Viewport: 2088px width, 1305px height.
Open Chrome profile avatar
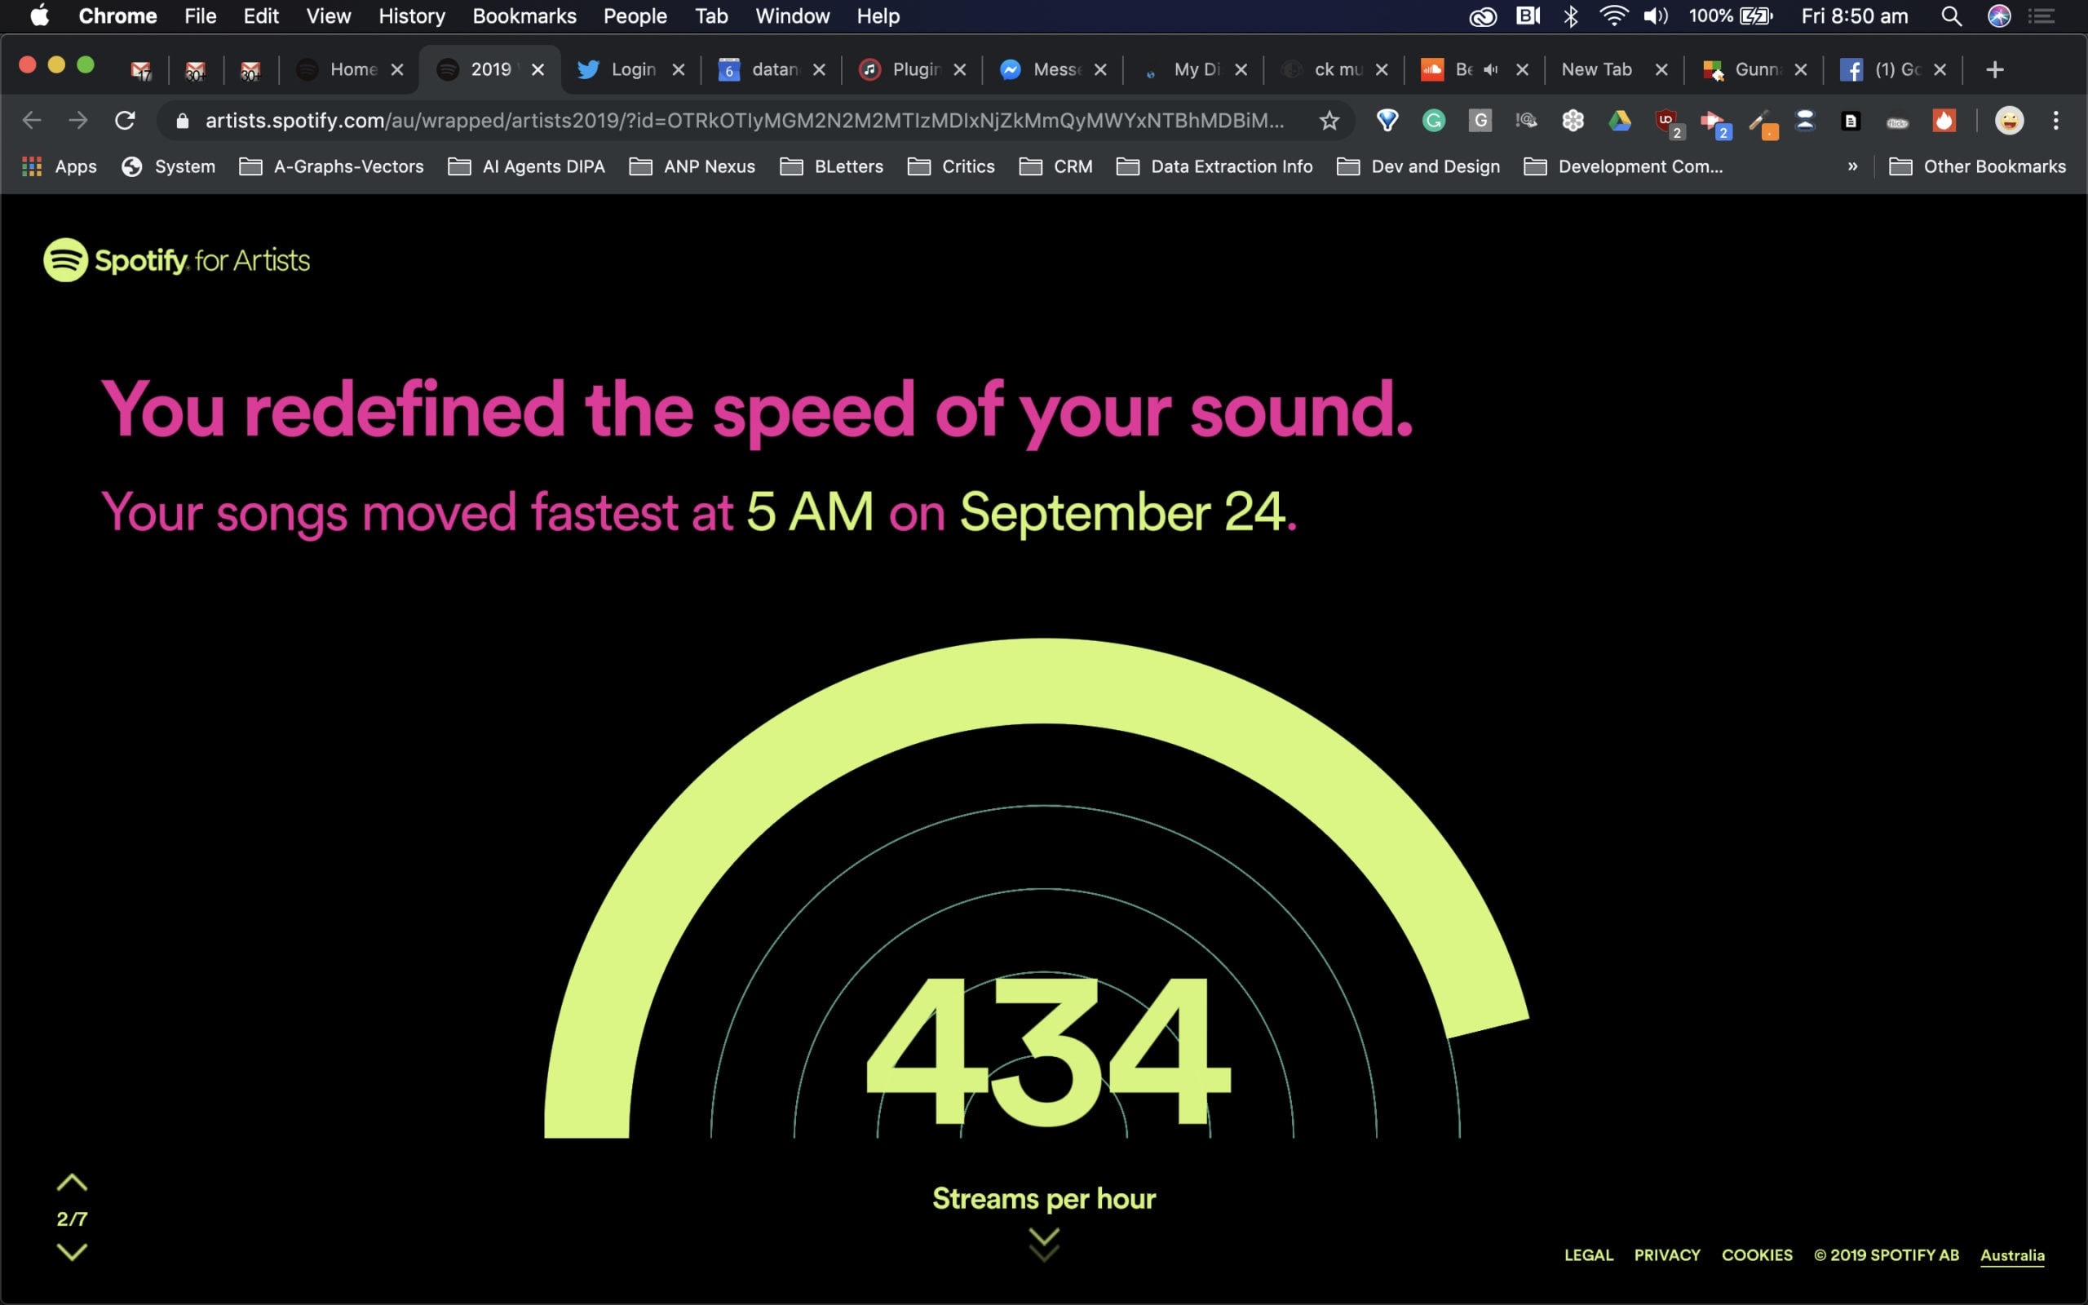pyautogui.click(x=2010, y=120)
